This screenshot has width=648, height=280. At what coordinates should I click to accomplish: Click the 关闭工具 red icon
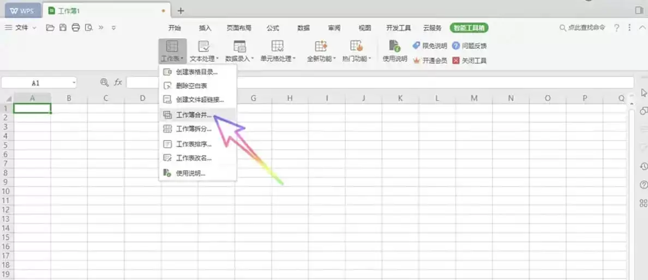(456, 61)
